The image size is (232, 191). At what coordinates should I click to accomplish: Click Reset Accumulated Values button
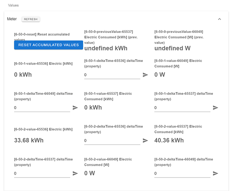click(x=49, y=45)
